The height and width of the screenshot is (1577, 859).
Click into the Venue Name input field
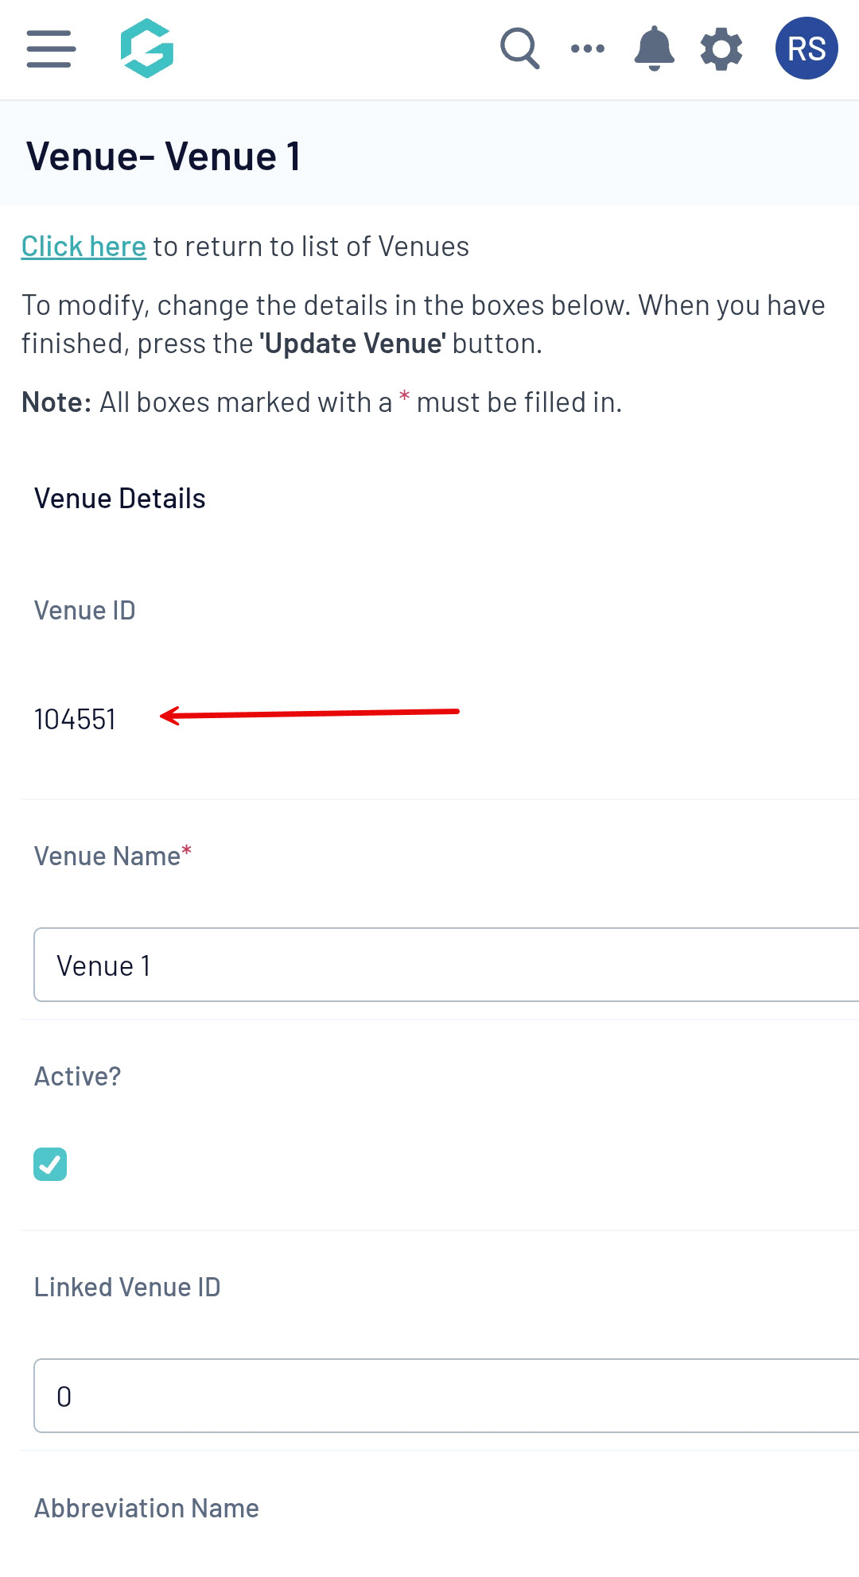445,965
